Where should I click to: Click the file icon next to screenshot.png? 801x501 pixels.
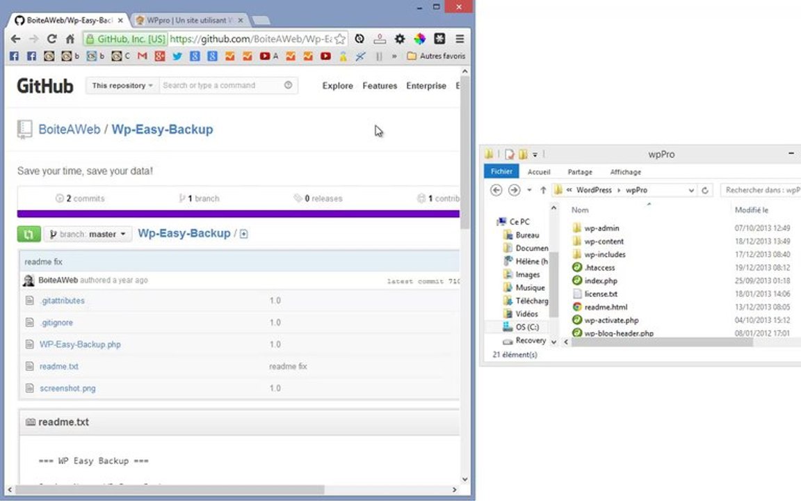point(30,388)
